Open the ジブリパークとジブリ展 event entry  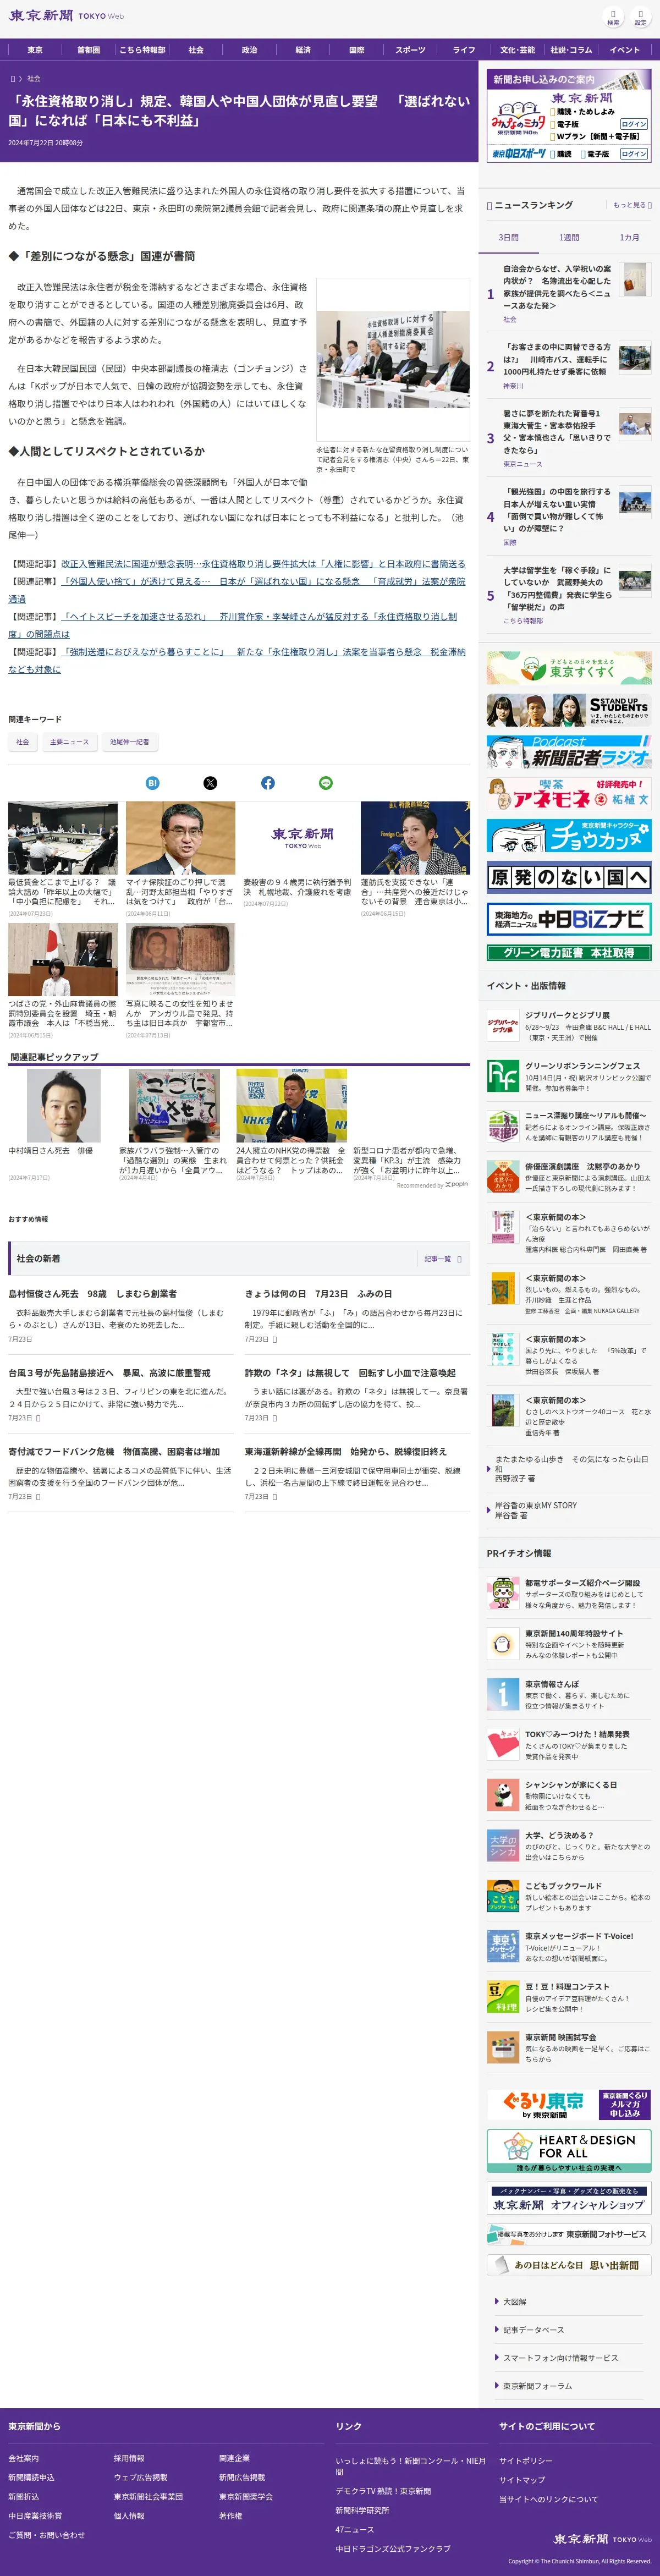click(x=569, y=1026)
